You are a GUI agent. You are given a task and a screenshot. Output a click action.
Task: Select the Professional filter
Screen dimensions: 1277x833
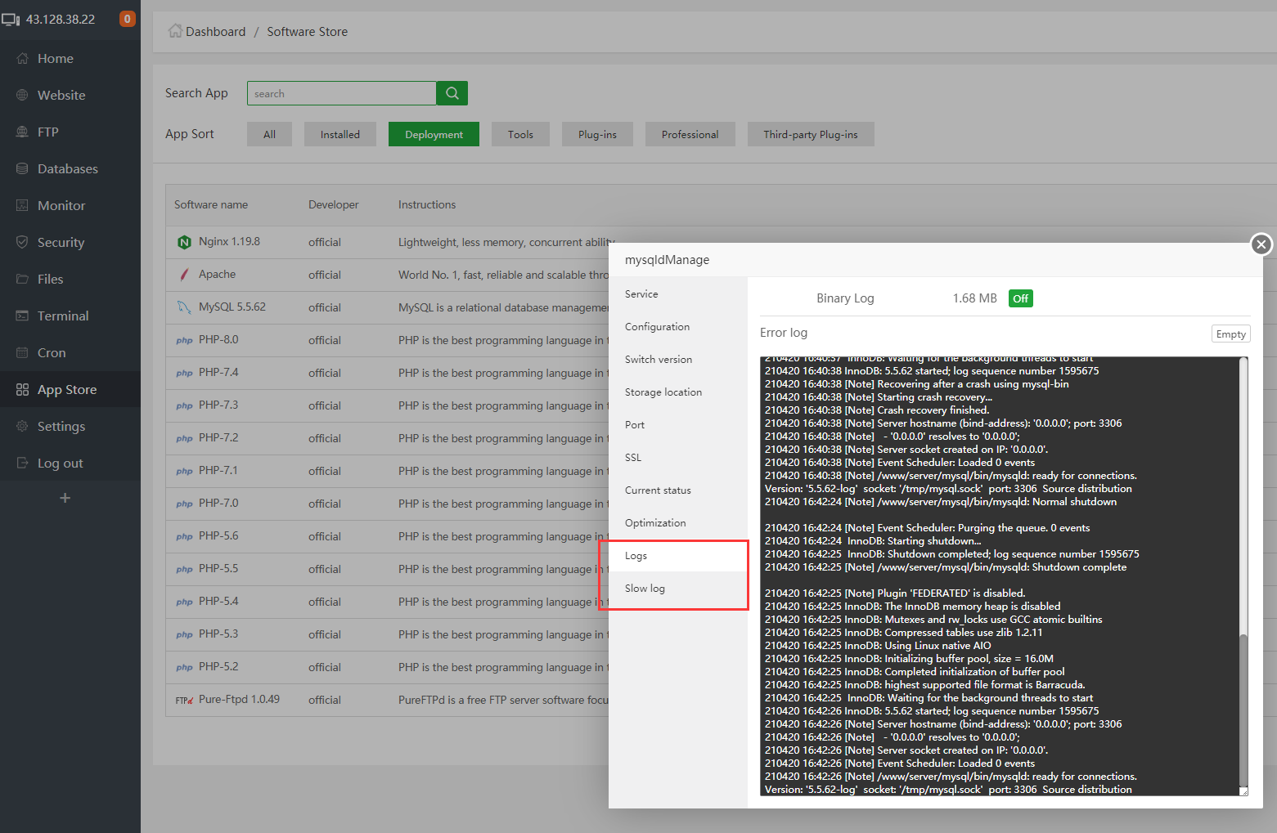[690, 134]
